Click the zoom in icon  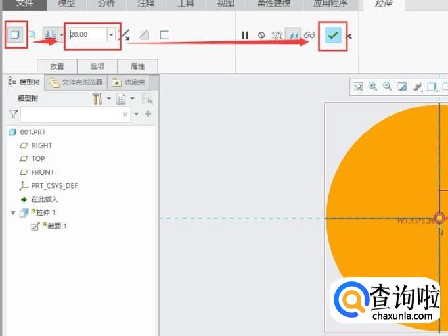(372, 86)
